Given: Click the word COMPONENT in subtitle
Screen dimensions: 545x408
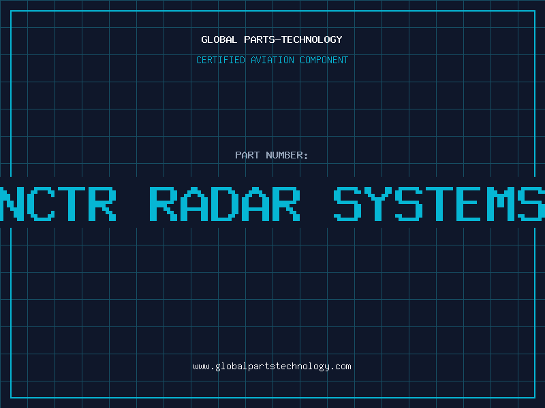Looking at the screenshot, I should point(324,60).
